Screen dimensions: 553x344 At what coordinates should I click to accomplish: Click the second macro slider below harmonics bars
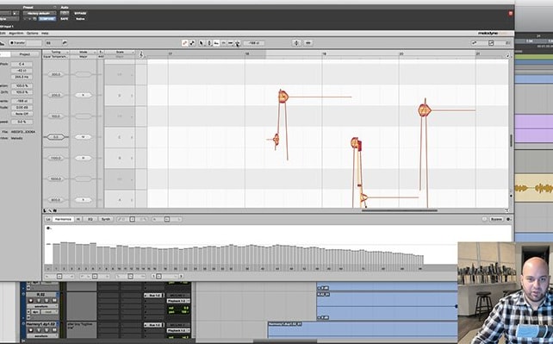95,276
